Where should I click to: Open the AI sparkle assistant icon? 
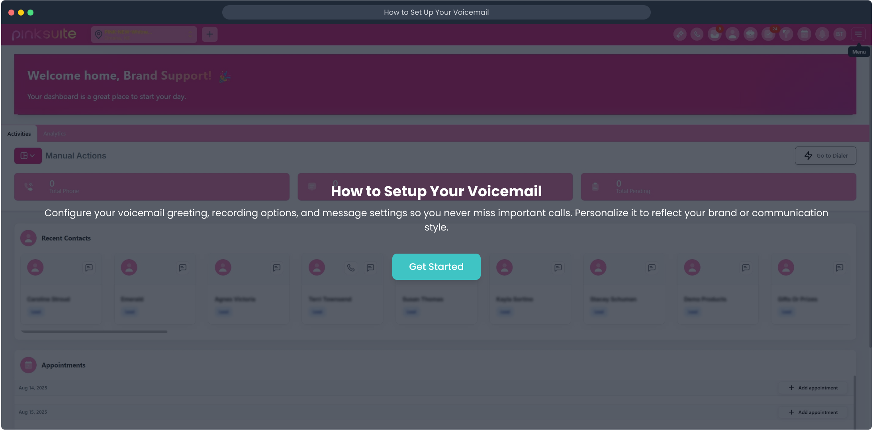click(680, 34)
